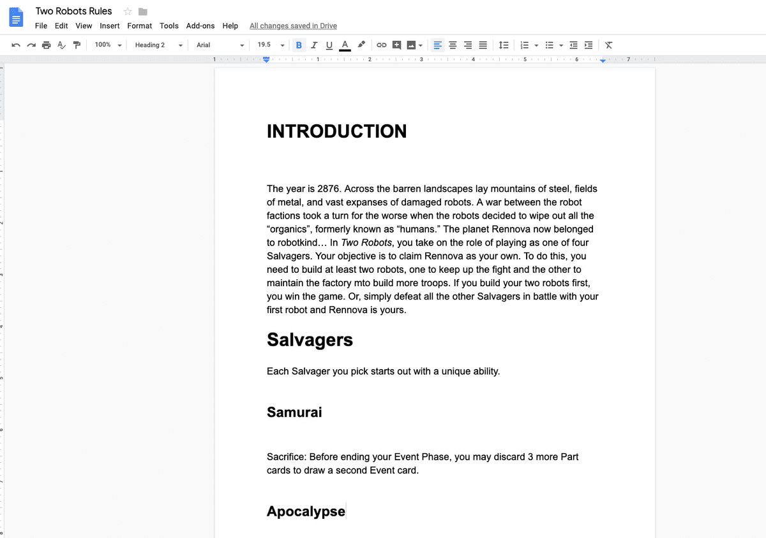Click the Redo arrow icon
This screenshot has width=766, height=538.
[31, 45]
